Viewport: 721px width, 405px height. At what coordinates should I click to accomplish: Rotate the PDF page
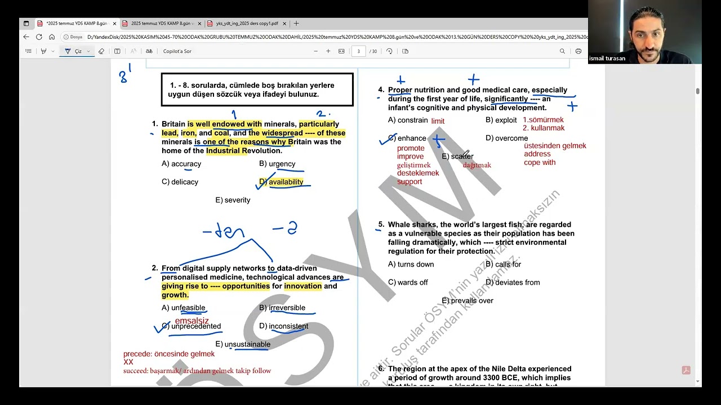(x=389, y=51)
